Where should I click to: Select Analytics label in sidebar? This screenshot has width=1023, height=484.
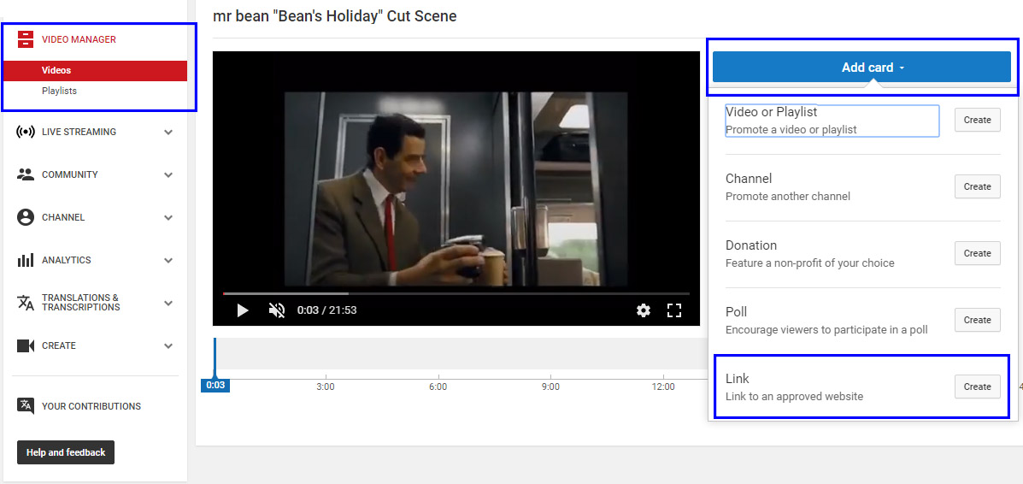[67, 260]
